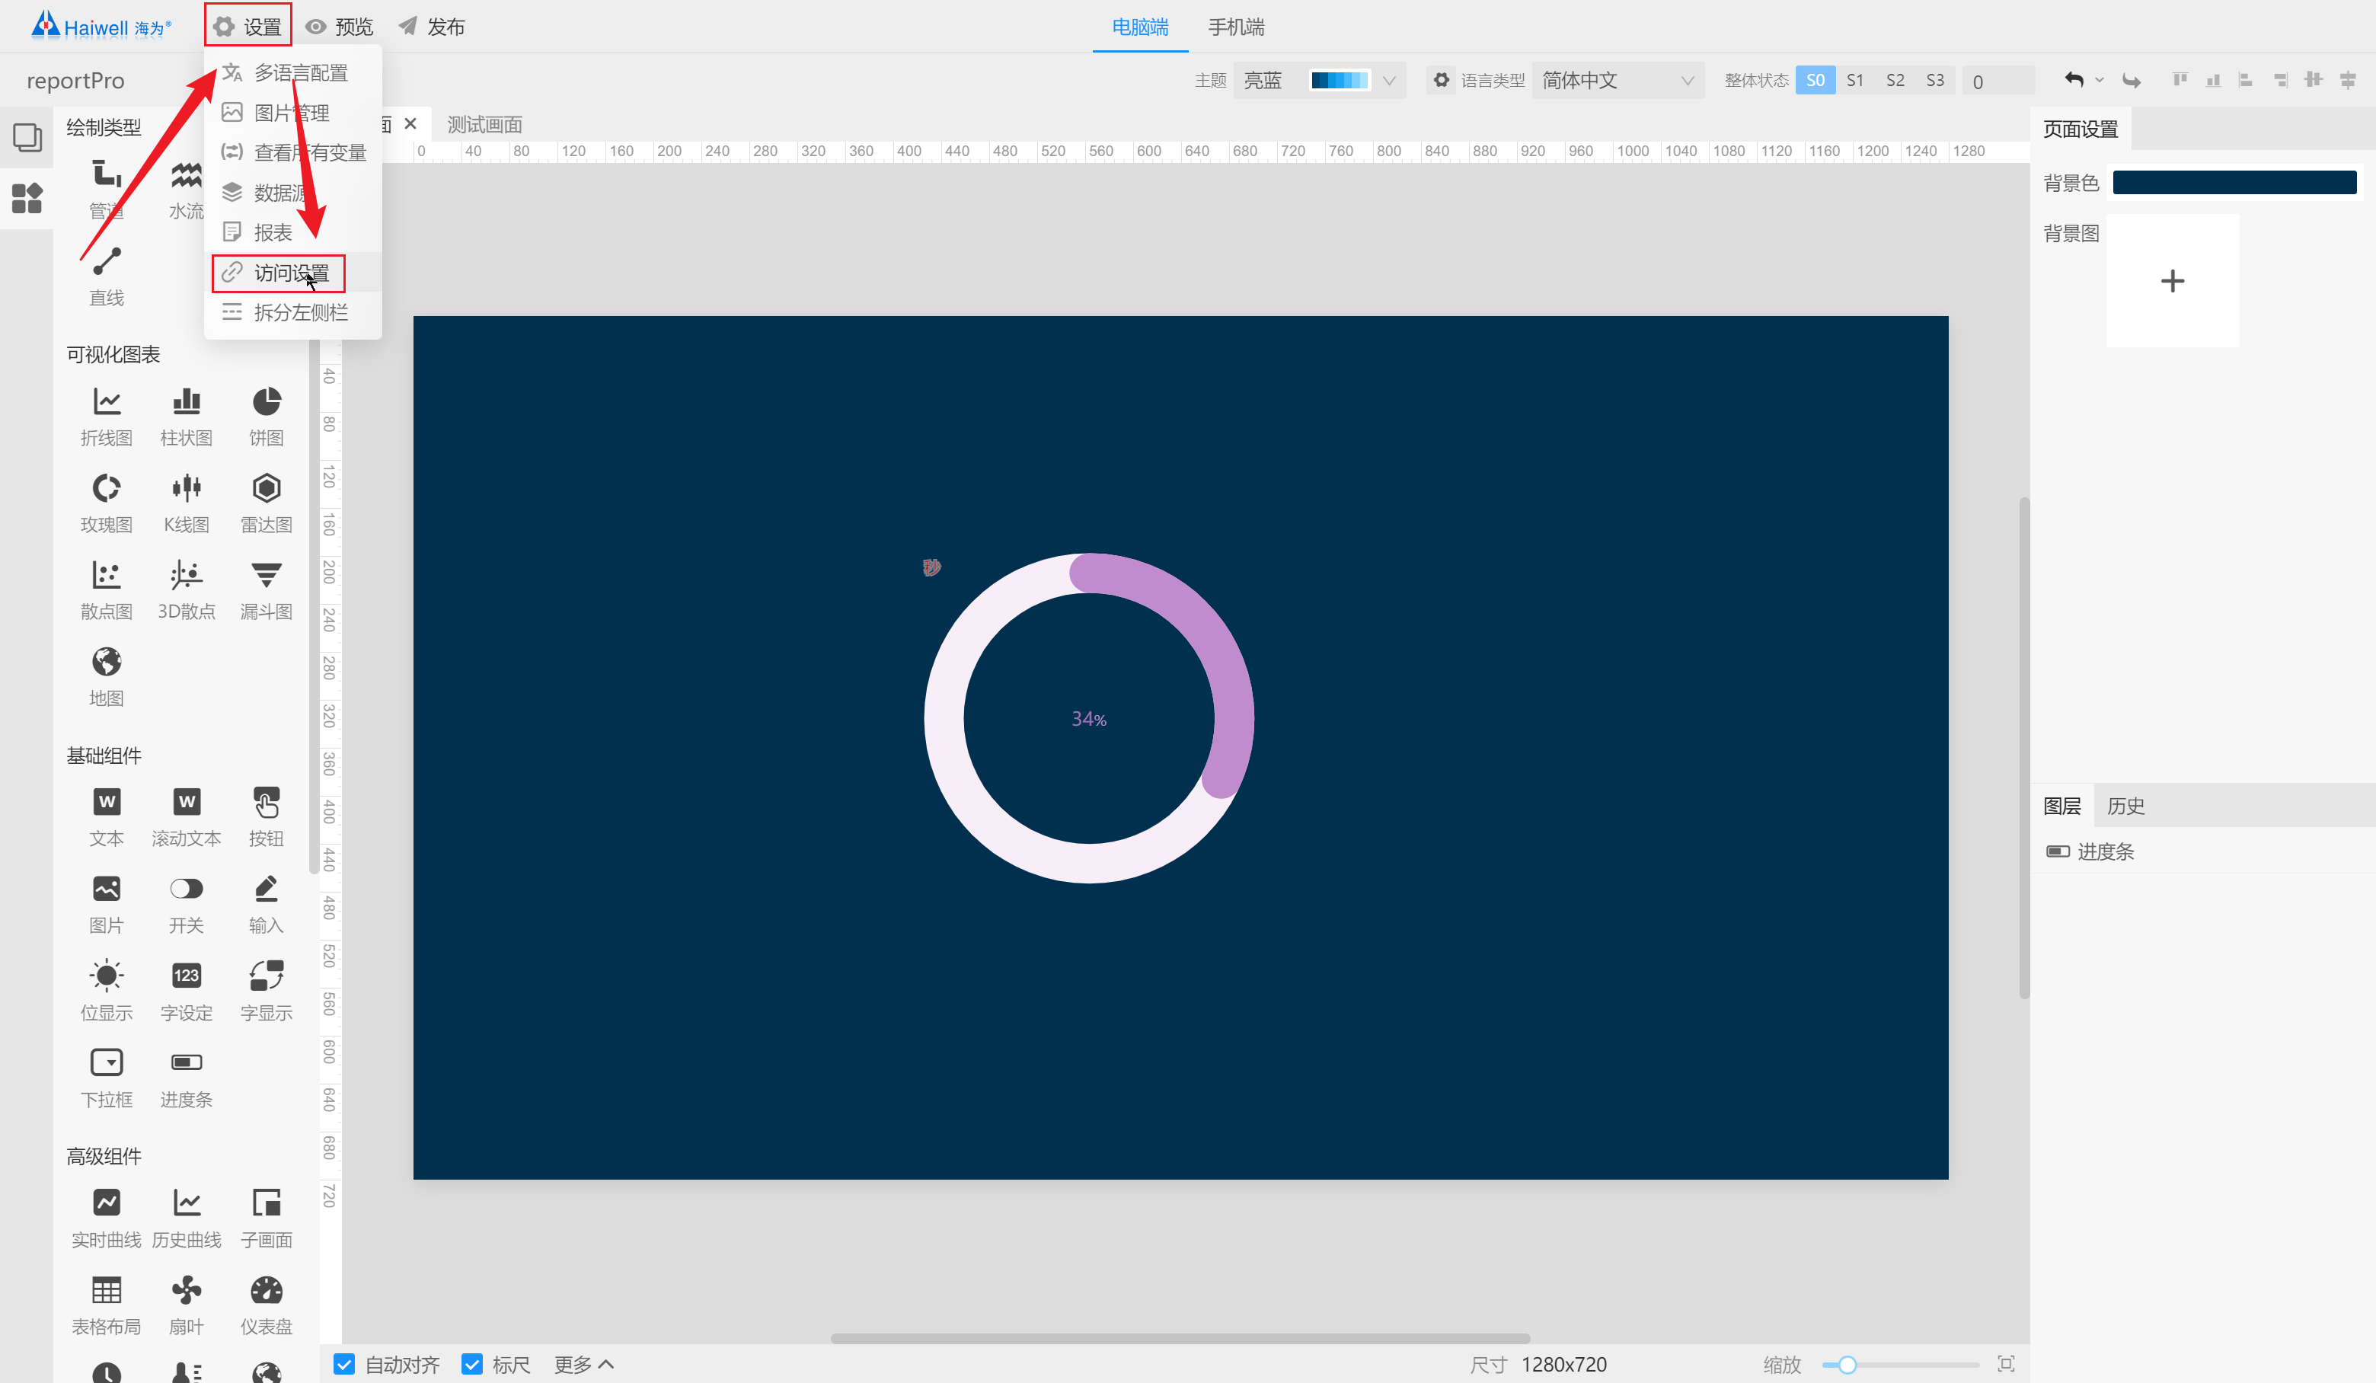Click the fit-to-screen zoom icon
Viewport: 2376px width, 1383px height.
pyautogui.click(x=2005, y=1364)
